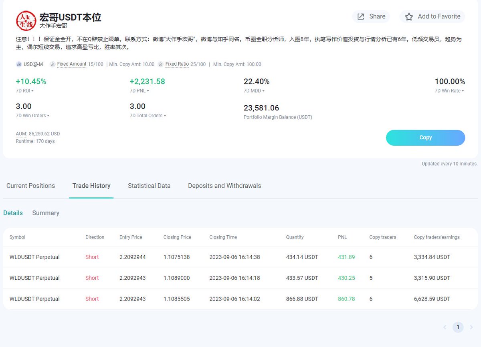Open the 7D MDD period dropdown
Viewport: 481px width, 347px height.
click(x=254, y=91)
